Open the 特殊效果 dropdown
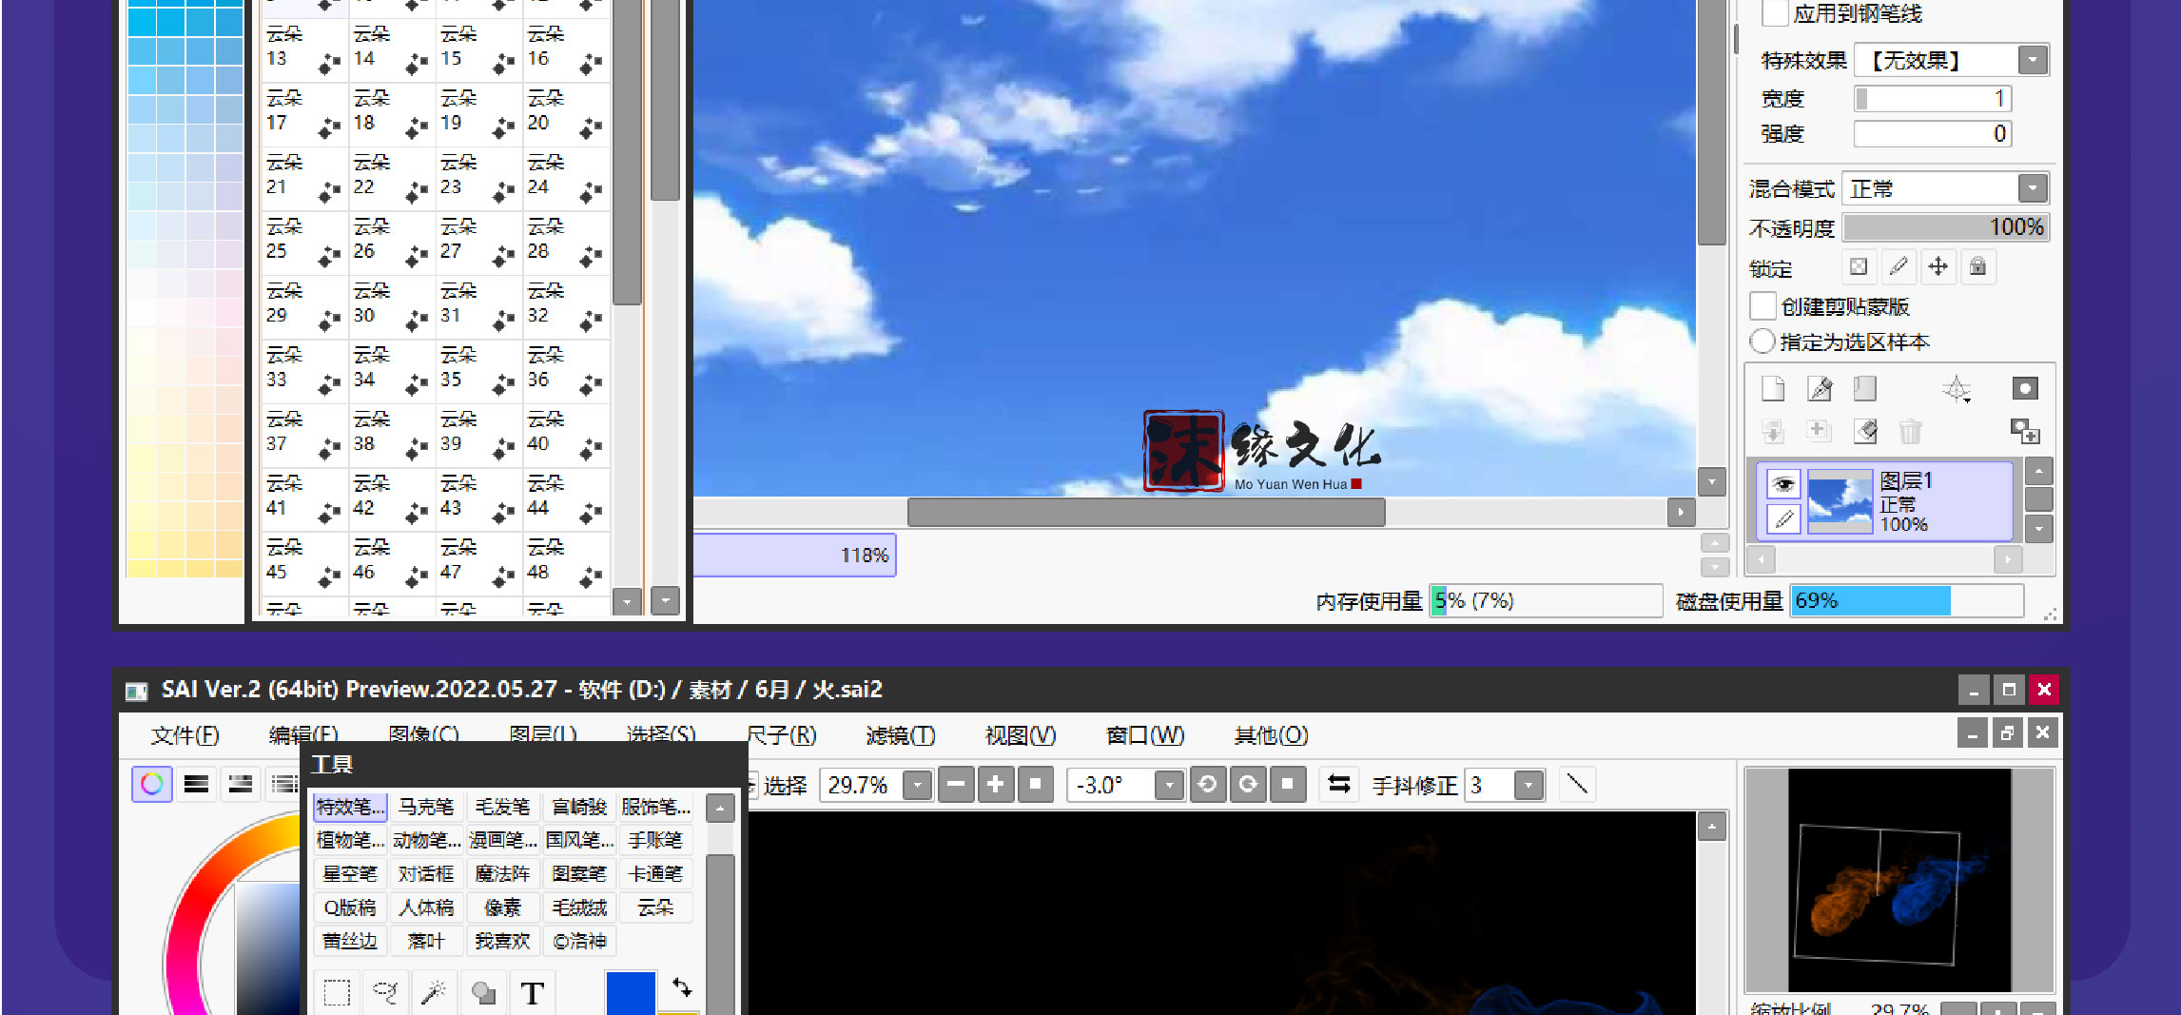 coord(2033,60)
